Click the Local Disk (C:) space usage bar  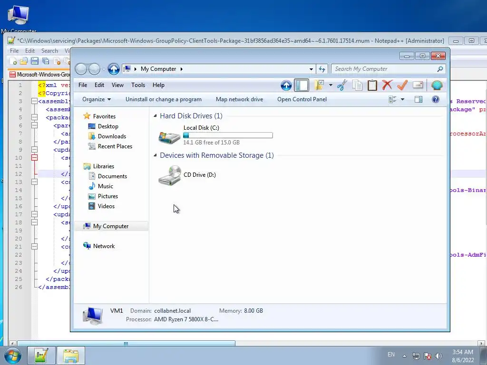228,135
